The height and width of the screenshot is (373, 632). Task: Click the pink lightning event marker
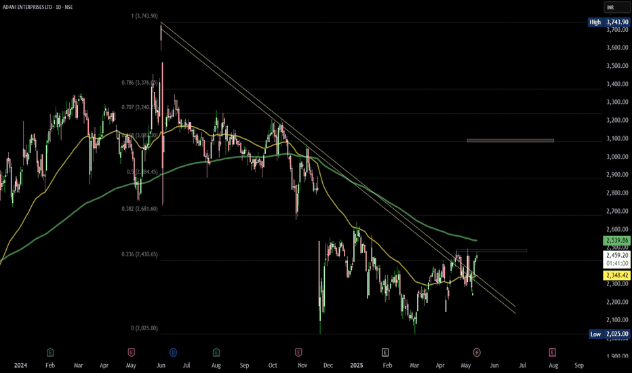pos(477,353)
